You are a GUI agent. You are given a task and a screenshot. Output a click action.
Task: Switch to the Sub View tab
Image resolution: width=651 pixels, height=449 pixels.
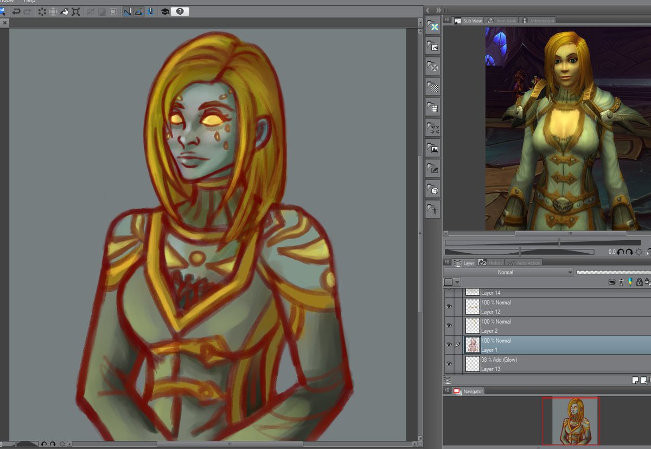pyautogui.click(x=468, y=21)
